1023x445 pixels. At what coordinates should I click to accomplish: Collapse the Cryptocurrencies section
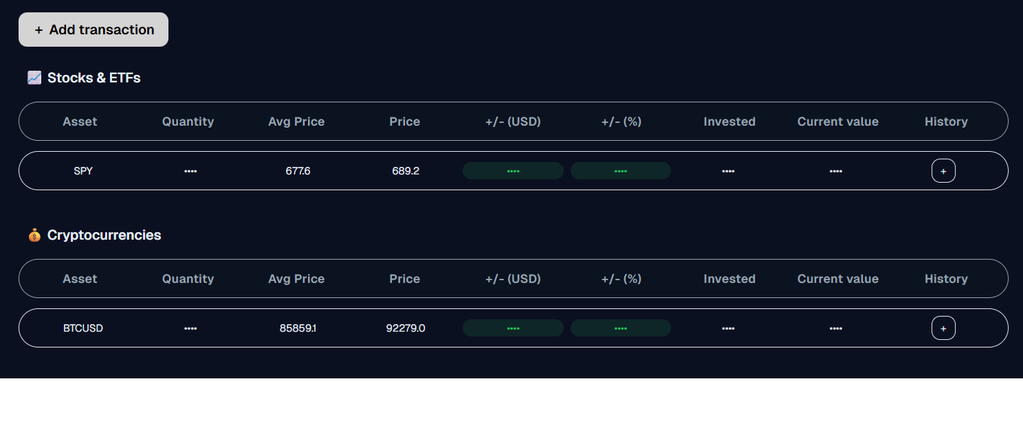104,235
